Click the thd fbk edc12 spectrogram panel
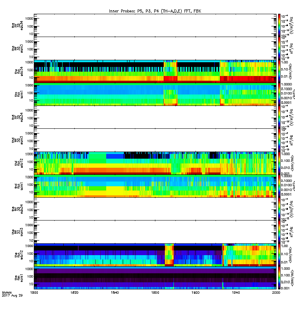295x315 pixels. 155,163
